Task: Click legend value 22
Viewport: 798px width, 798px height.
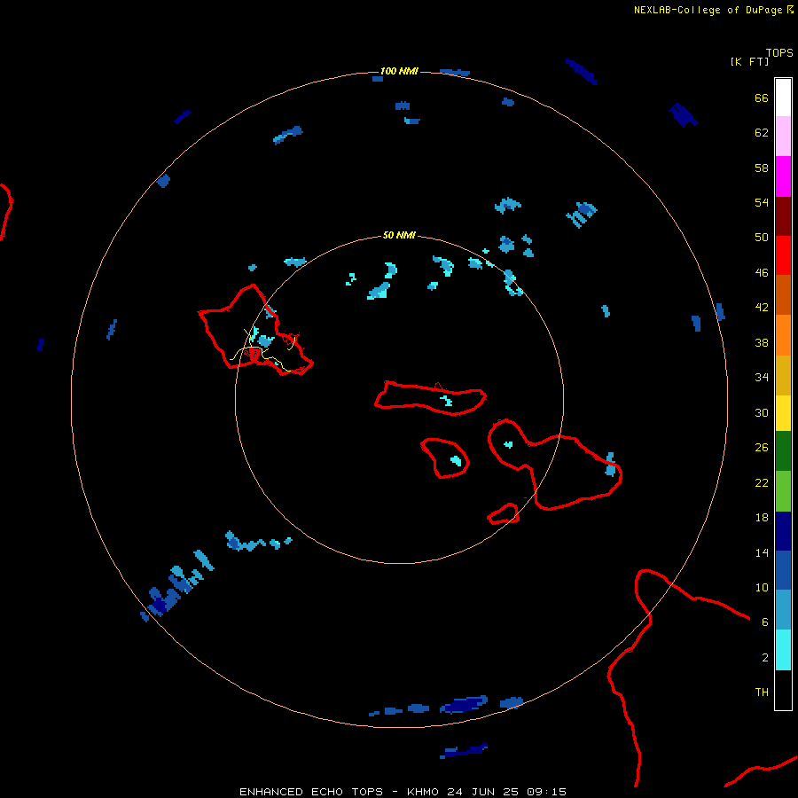Action: (x=762, y=482)
